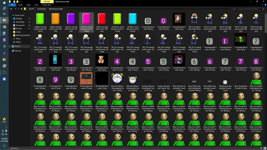Open the Windows Start menu
This screenshot has width=267, height=150.
pyautogui.click(x=4, y=3)
